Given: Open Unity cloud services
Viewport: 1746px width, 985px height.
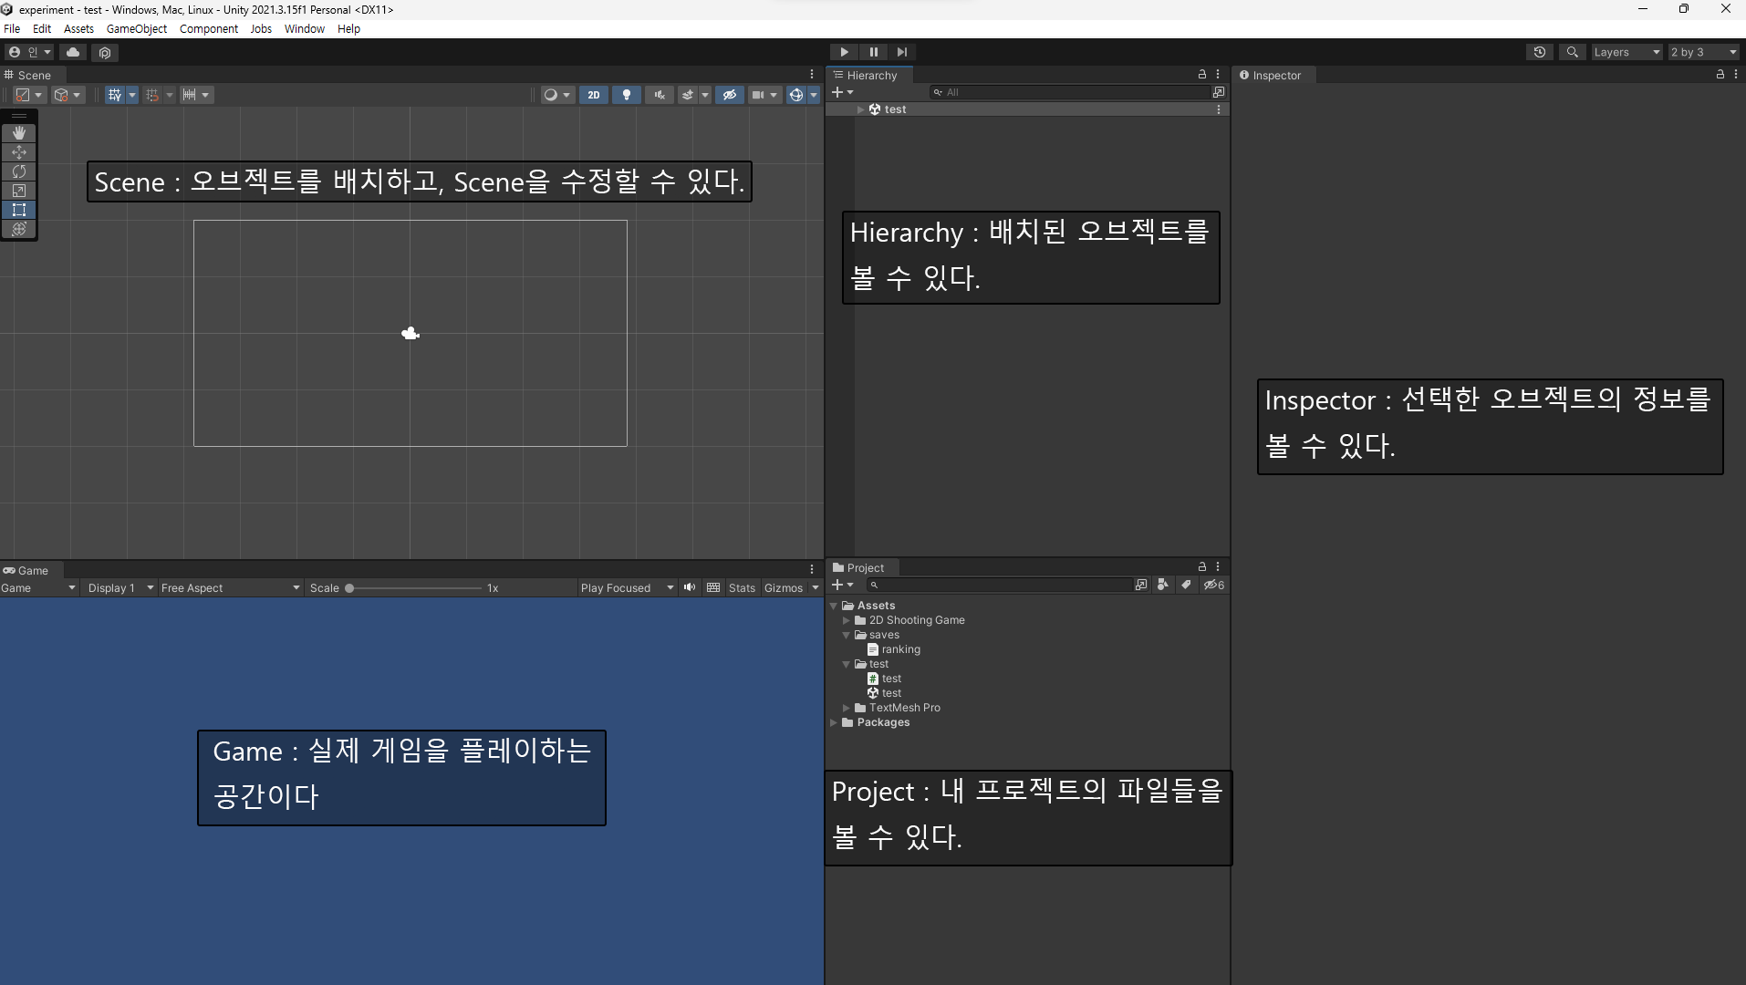Looking at the screenshot, I should 73,52.
